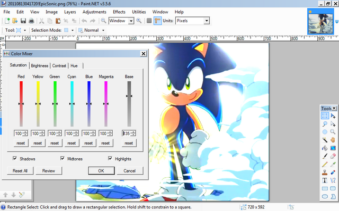
Task: Toggle the rulers toolbar button
Action: [158, 21]
